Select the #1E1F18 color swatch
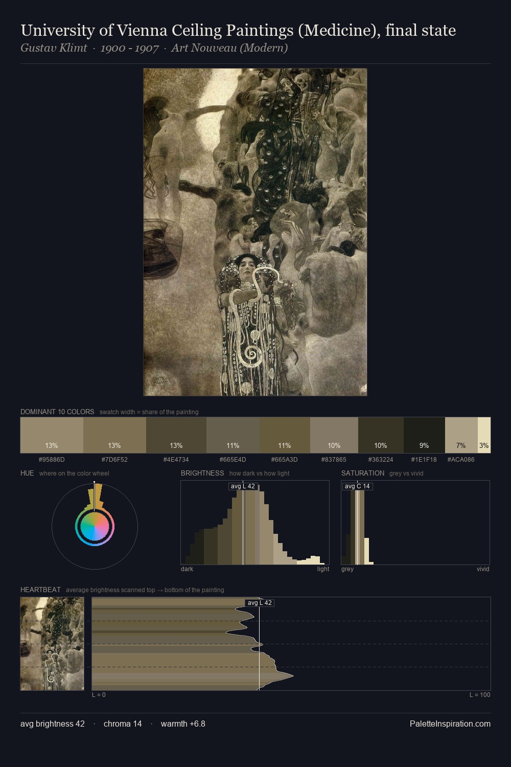The image size is (511, 767). pyautogui.click(x=424, y=435)
